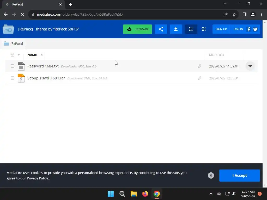Click the share folder icon button
Viewport: 267px width, 200px height.
[x=161, y=29]
